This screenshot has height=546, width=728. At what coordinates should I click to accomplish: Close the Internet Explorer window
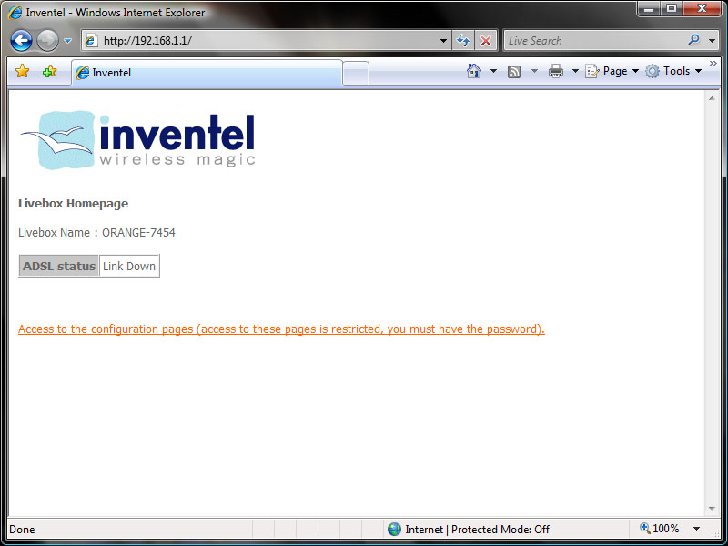702,9
